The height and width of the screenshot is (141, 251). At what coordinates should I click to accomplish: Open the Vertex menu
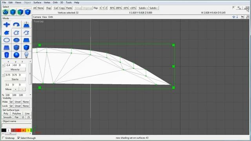click(47, 3)
